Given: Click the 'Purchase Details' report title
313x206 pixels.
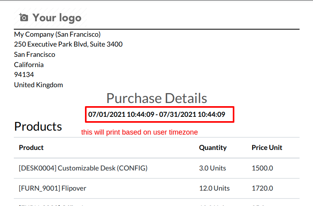Looking at the screenshot, I should (x=157, y=98).
